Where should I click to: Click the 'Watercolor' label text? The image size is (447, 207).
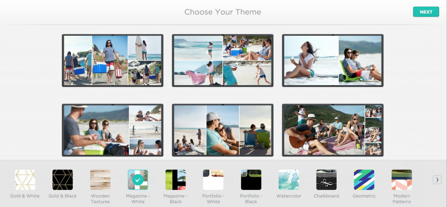(289, 196)
